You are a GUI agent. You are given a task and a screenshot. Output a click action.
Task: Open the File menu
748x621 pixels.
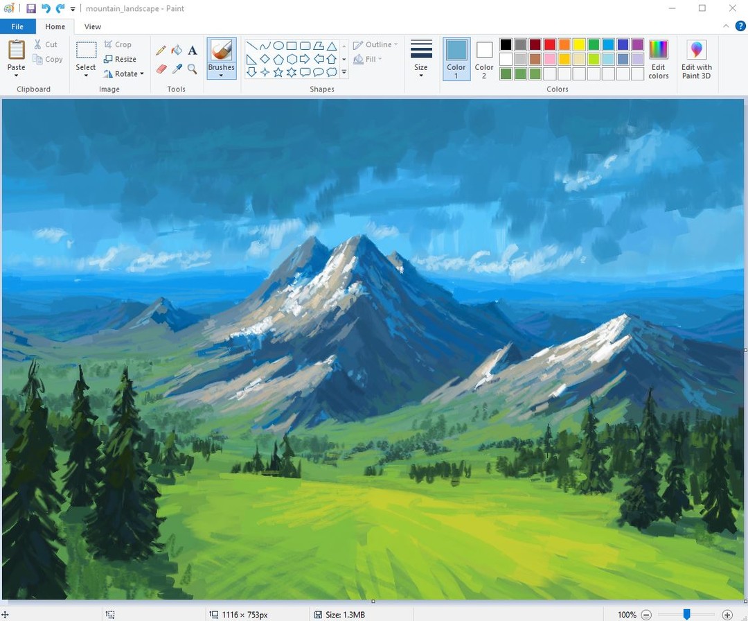click(17, 27)
